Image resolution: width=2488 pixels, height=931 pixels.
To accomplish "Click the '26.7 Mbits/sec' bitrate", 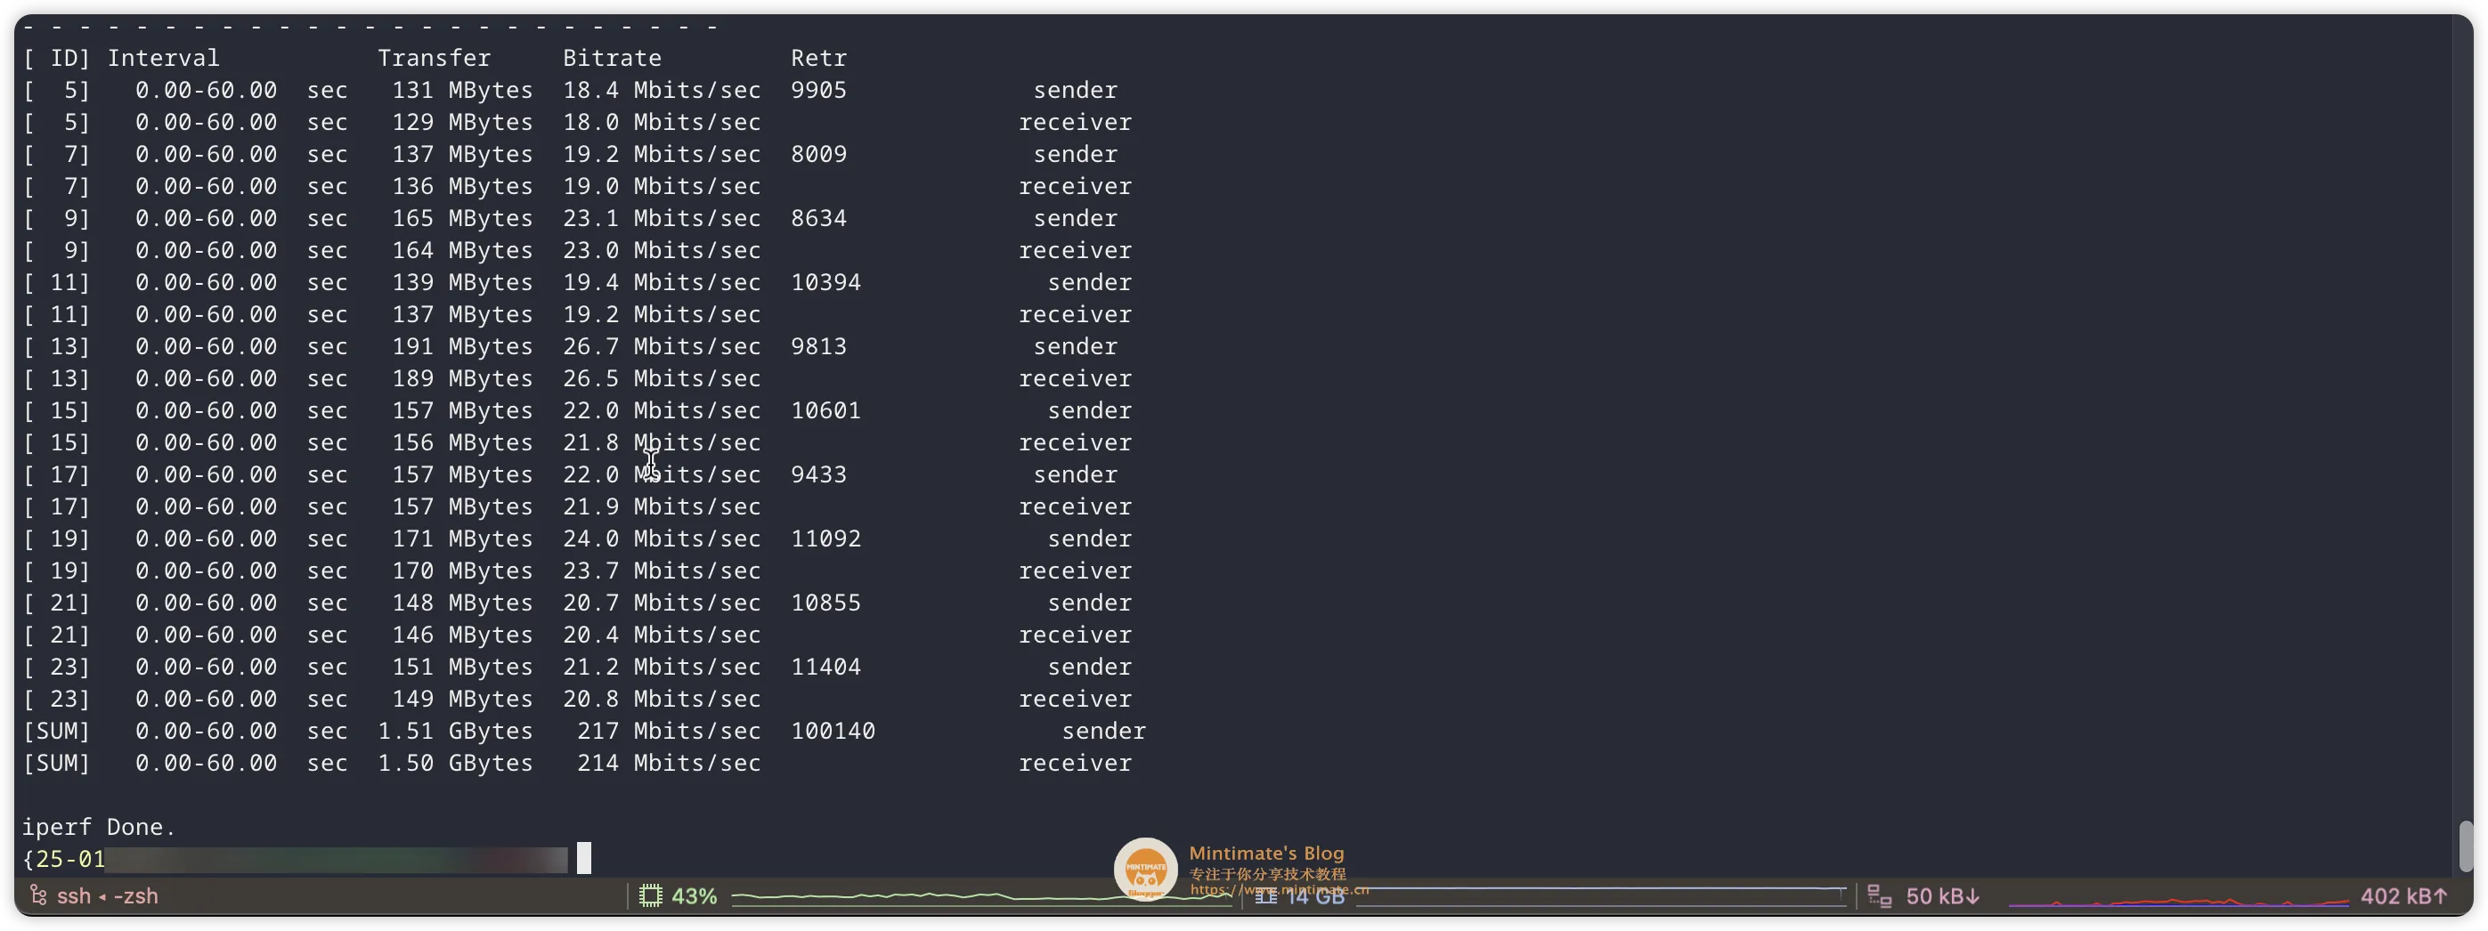I will click(x=662, y=345).
